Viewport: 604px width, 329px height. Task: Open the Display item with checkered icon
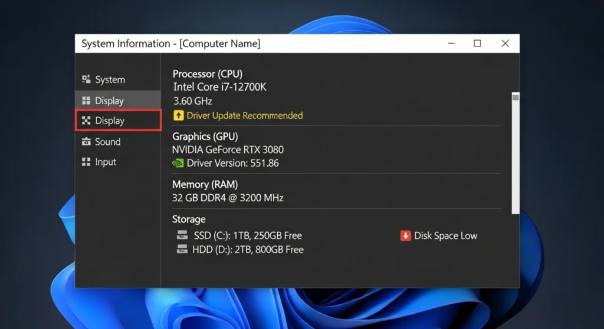(118, 120)
